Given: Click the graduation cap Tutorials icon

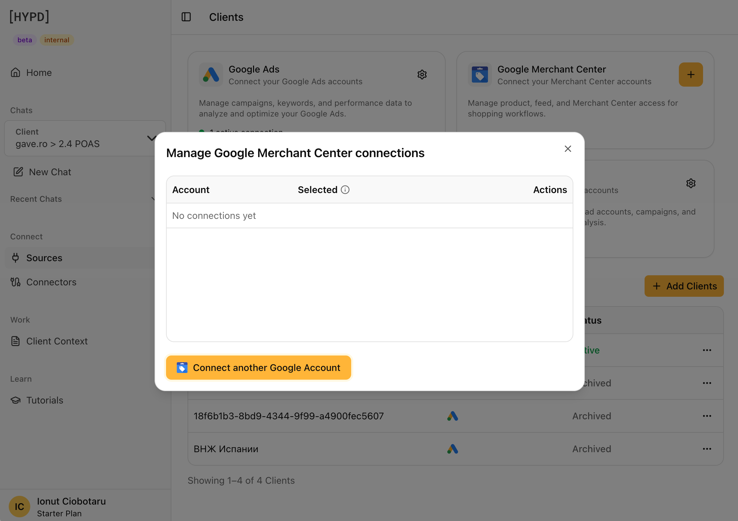Looking at the screenshot, I should (15, 400).
